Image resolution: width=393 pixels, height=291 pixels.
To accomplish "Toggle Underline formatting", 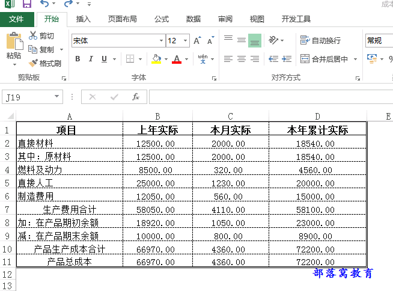I will point(105,59).
